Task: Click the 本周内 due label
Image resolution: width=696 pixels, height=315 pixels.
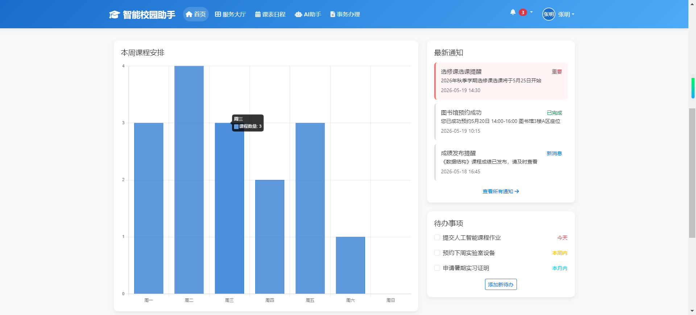Action: [x=560, y=253]
